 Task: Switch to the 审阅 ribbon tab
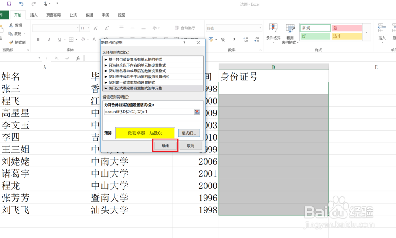(x=105, y=15)
